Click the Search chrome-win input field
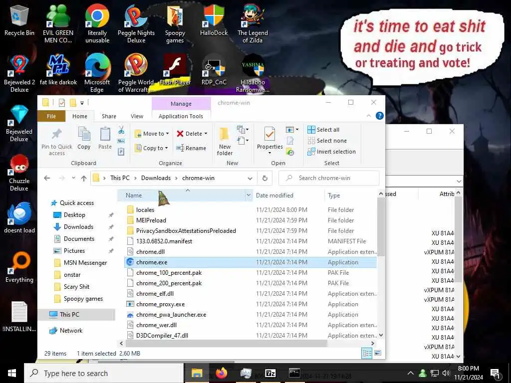 pos(329,178)
